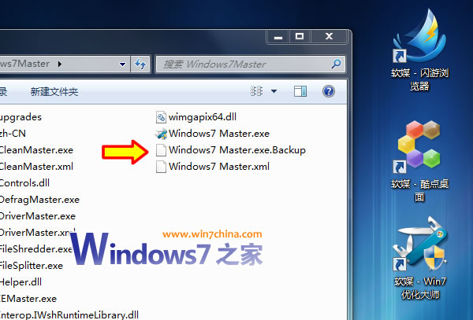
Task: Select the DriverMaster.exe file
Action: [38, 216]
